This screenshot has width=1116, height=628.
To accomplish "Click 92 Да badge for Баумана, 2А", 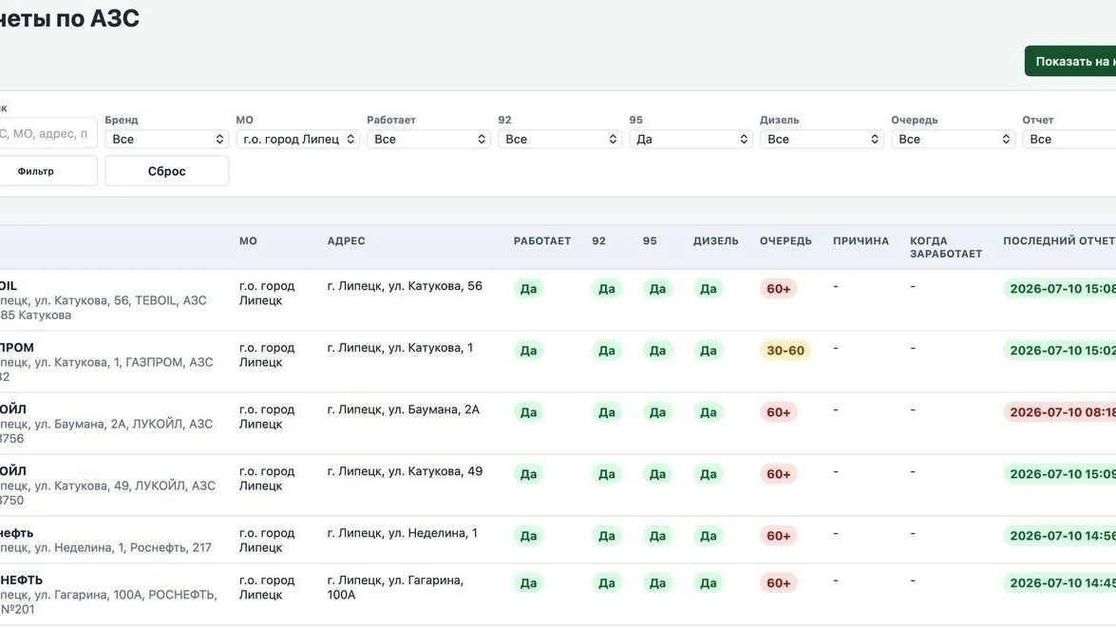I will point(606,412).
